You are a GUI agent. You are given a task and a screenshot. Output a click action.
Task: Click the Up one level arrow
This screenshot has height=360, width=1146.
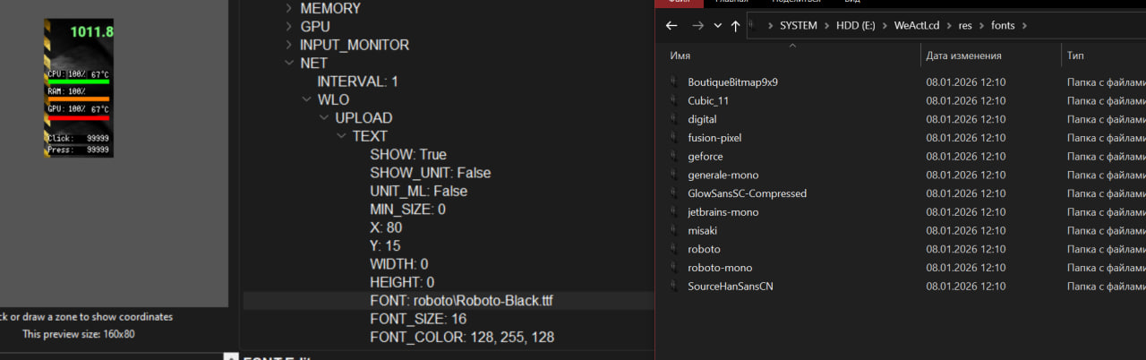coord(735,26)
